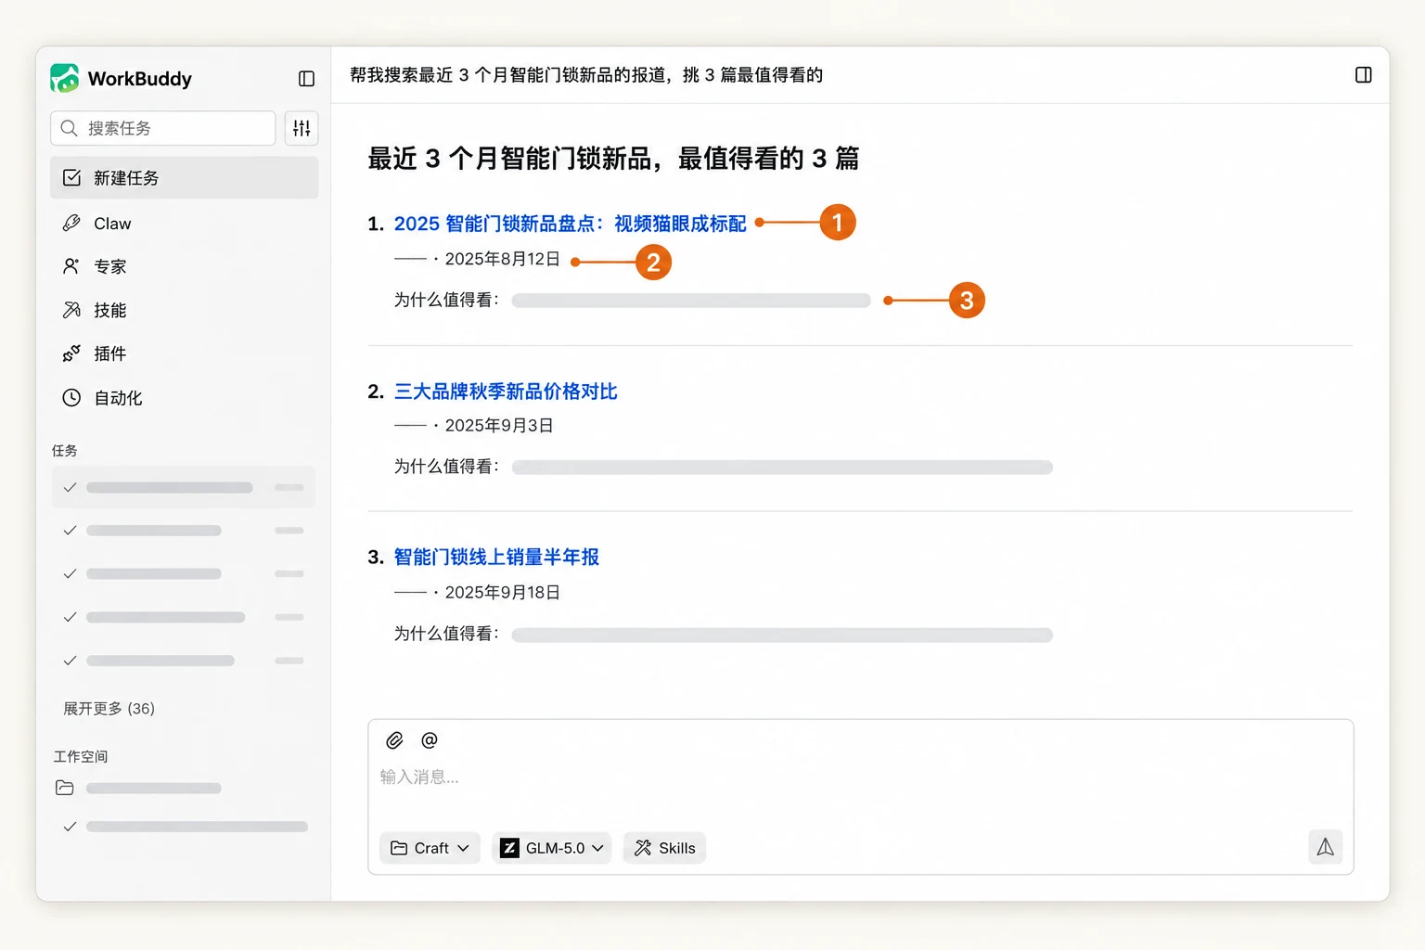Click the 最近 3 个月智能门锁新品 heading

click(x=613, y=159)
